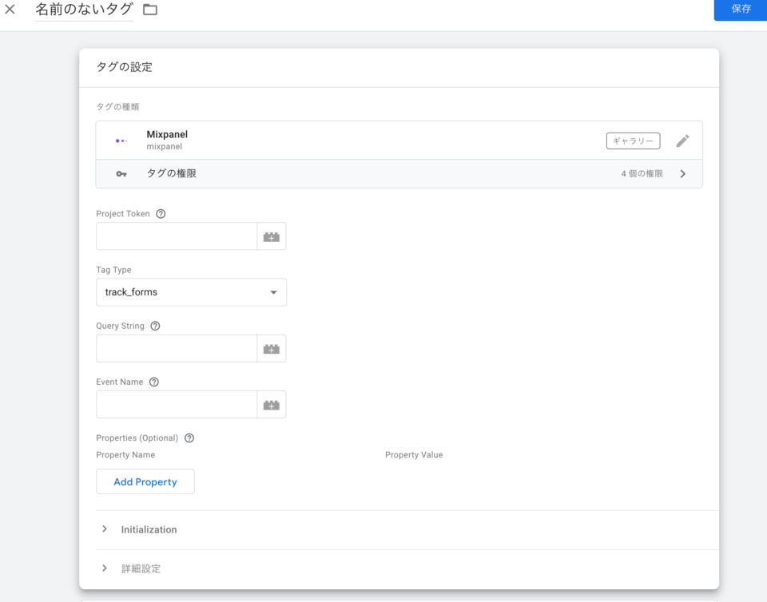This screenshot has height=602, width=767.
Task: Open the variable picker for Event Name
Action: 271,404
